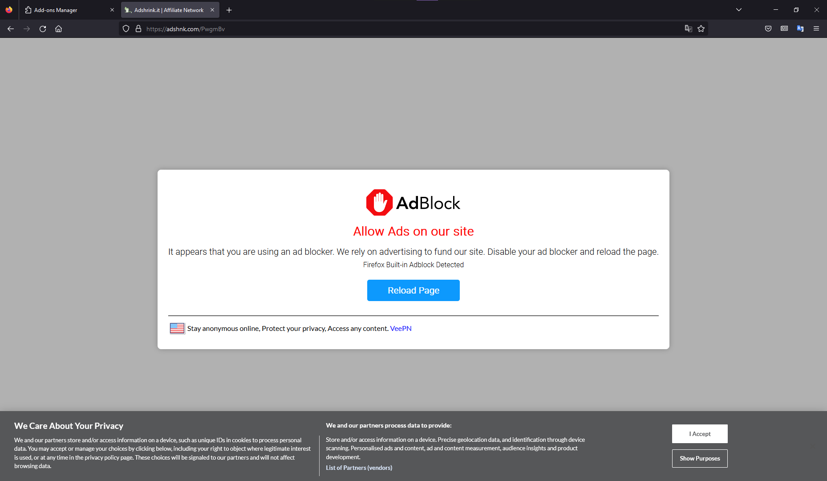
Task: Save this page to Pocket
Action: [768, 29]
